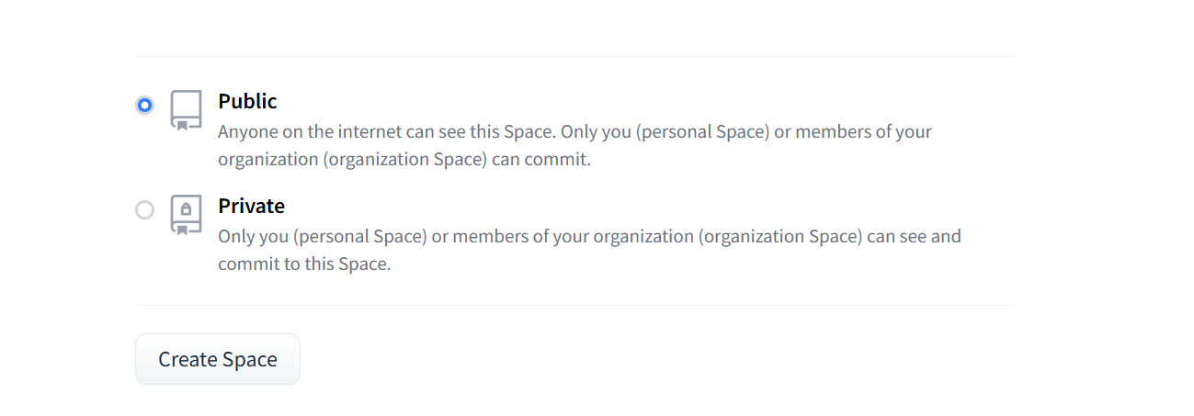
Task: Click "organization (organization Space) can commit" text
Action: pyautogui.click(x=404, y=159)
